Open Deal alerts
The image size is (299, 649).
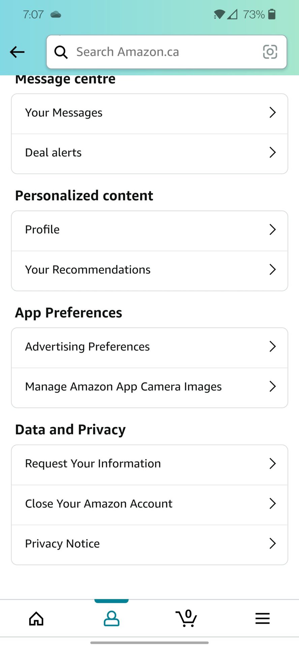149,153
